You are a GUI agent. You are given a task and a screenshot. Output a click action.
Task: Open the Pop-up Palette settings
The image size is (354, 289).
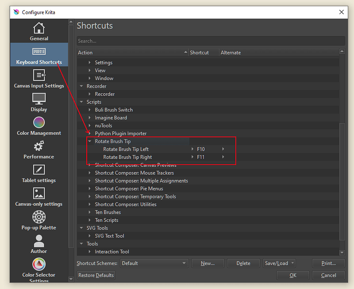coord(39,221)
